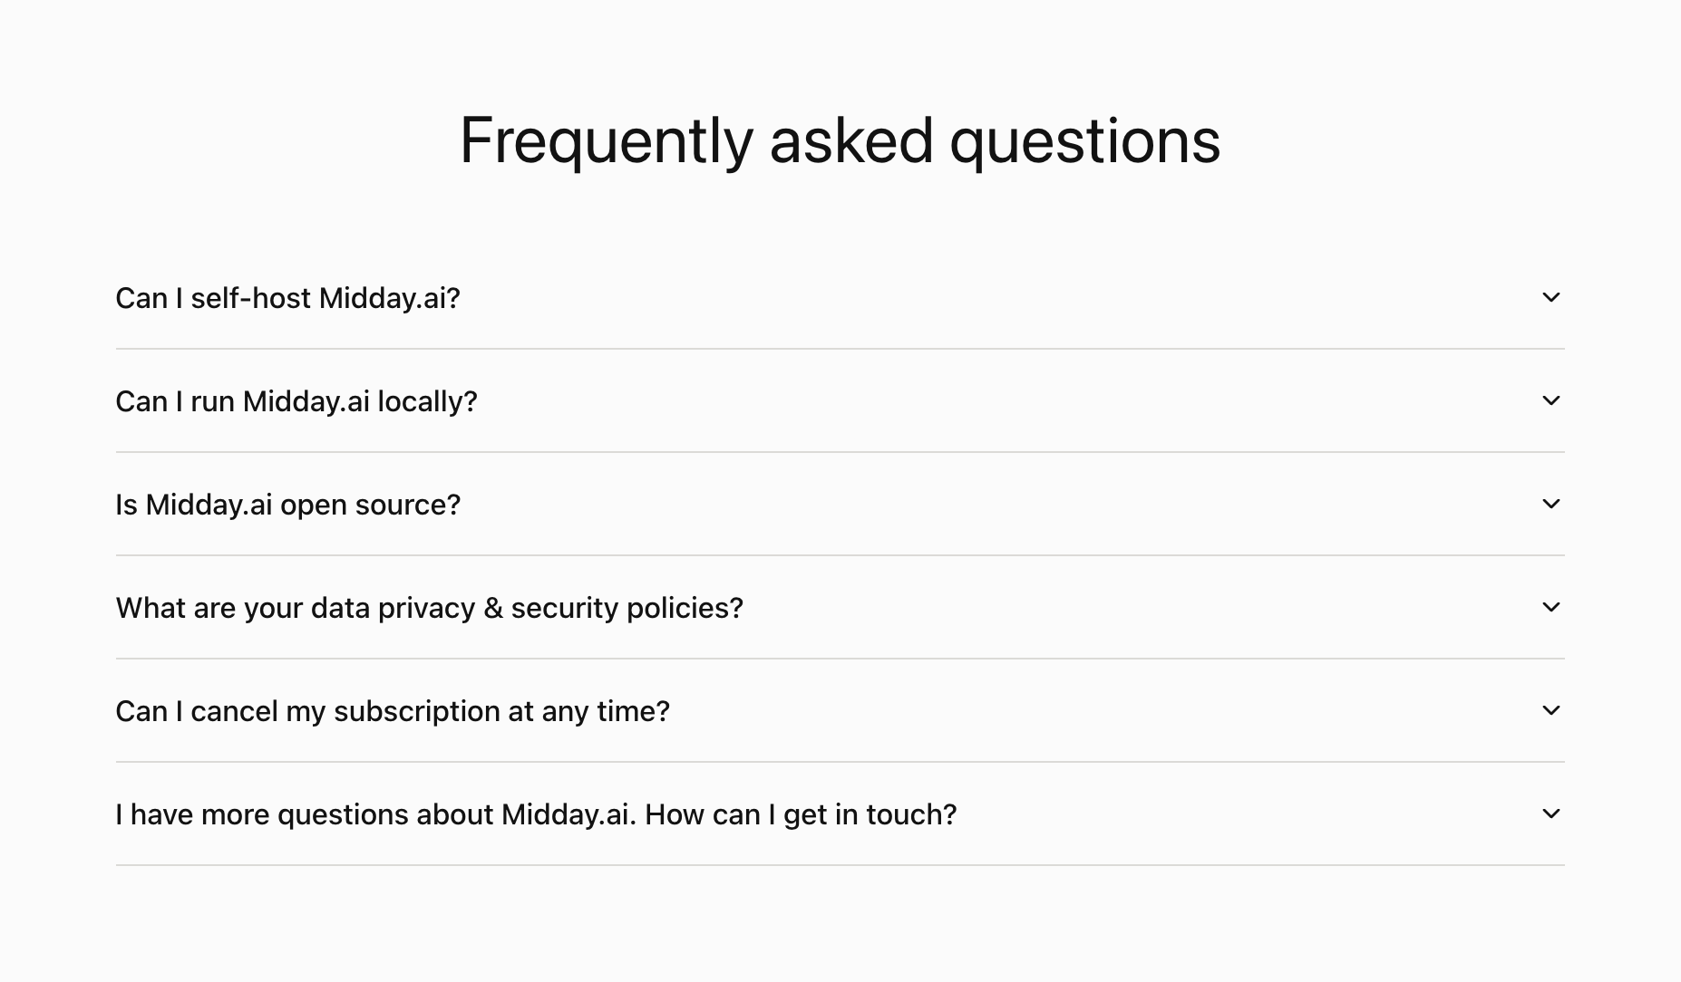Open 'Can I cancel my subscription at any time?'
This screenshot has width=1681, height=982.
pyautogui.click(x=392, y=711)
